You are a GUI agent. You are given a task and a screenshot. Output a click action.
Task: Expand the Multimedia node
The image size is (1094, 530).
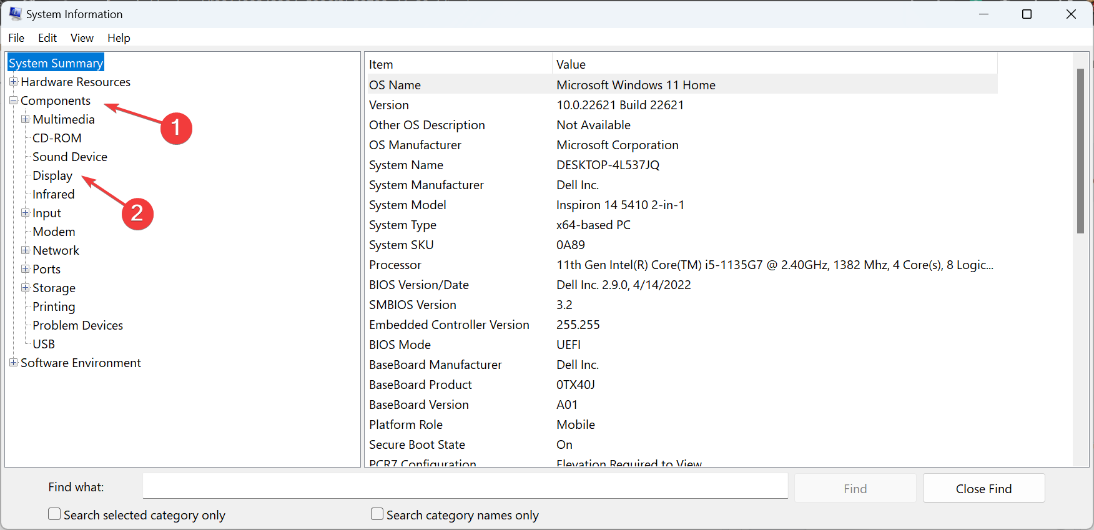coord(25,119)
